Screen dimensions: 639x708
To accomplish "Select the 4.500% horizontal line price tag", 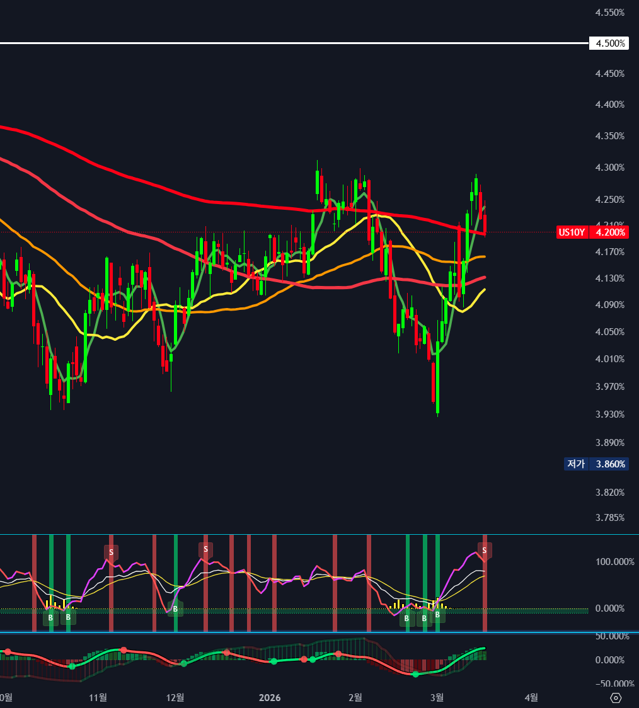I will point(608,43).
